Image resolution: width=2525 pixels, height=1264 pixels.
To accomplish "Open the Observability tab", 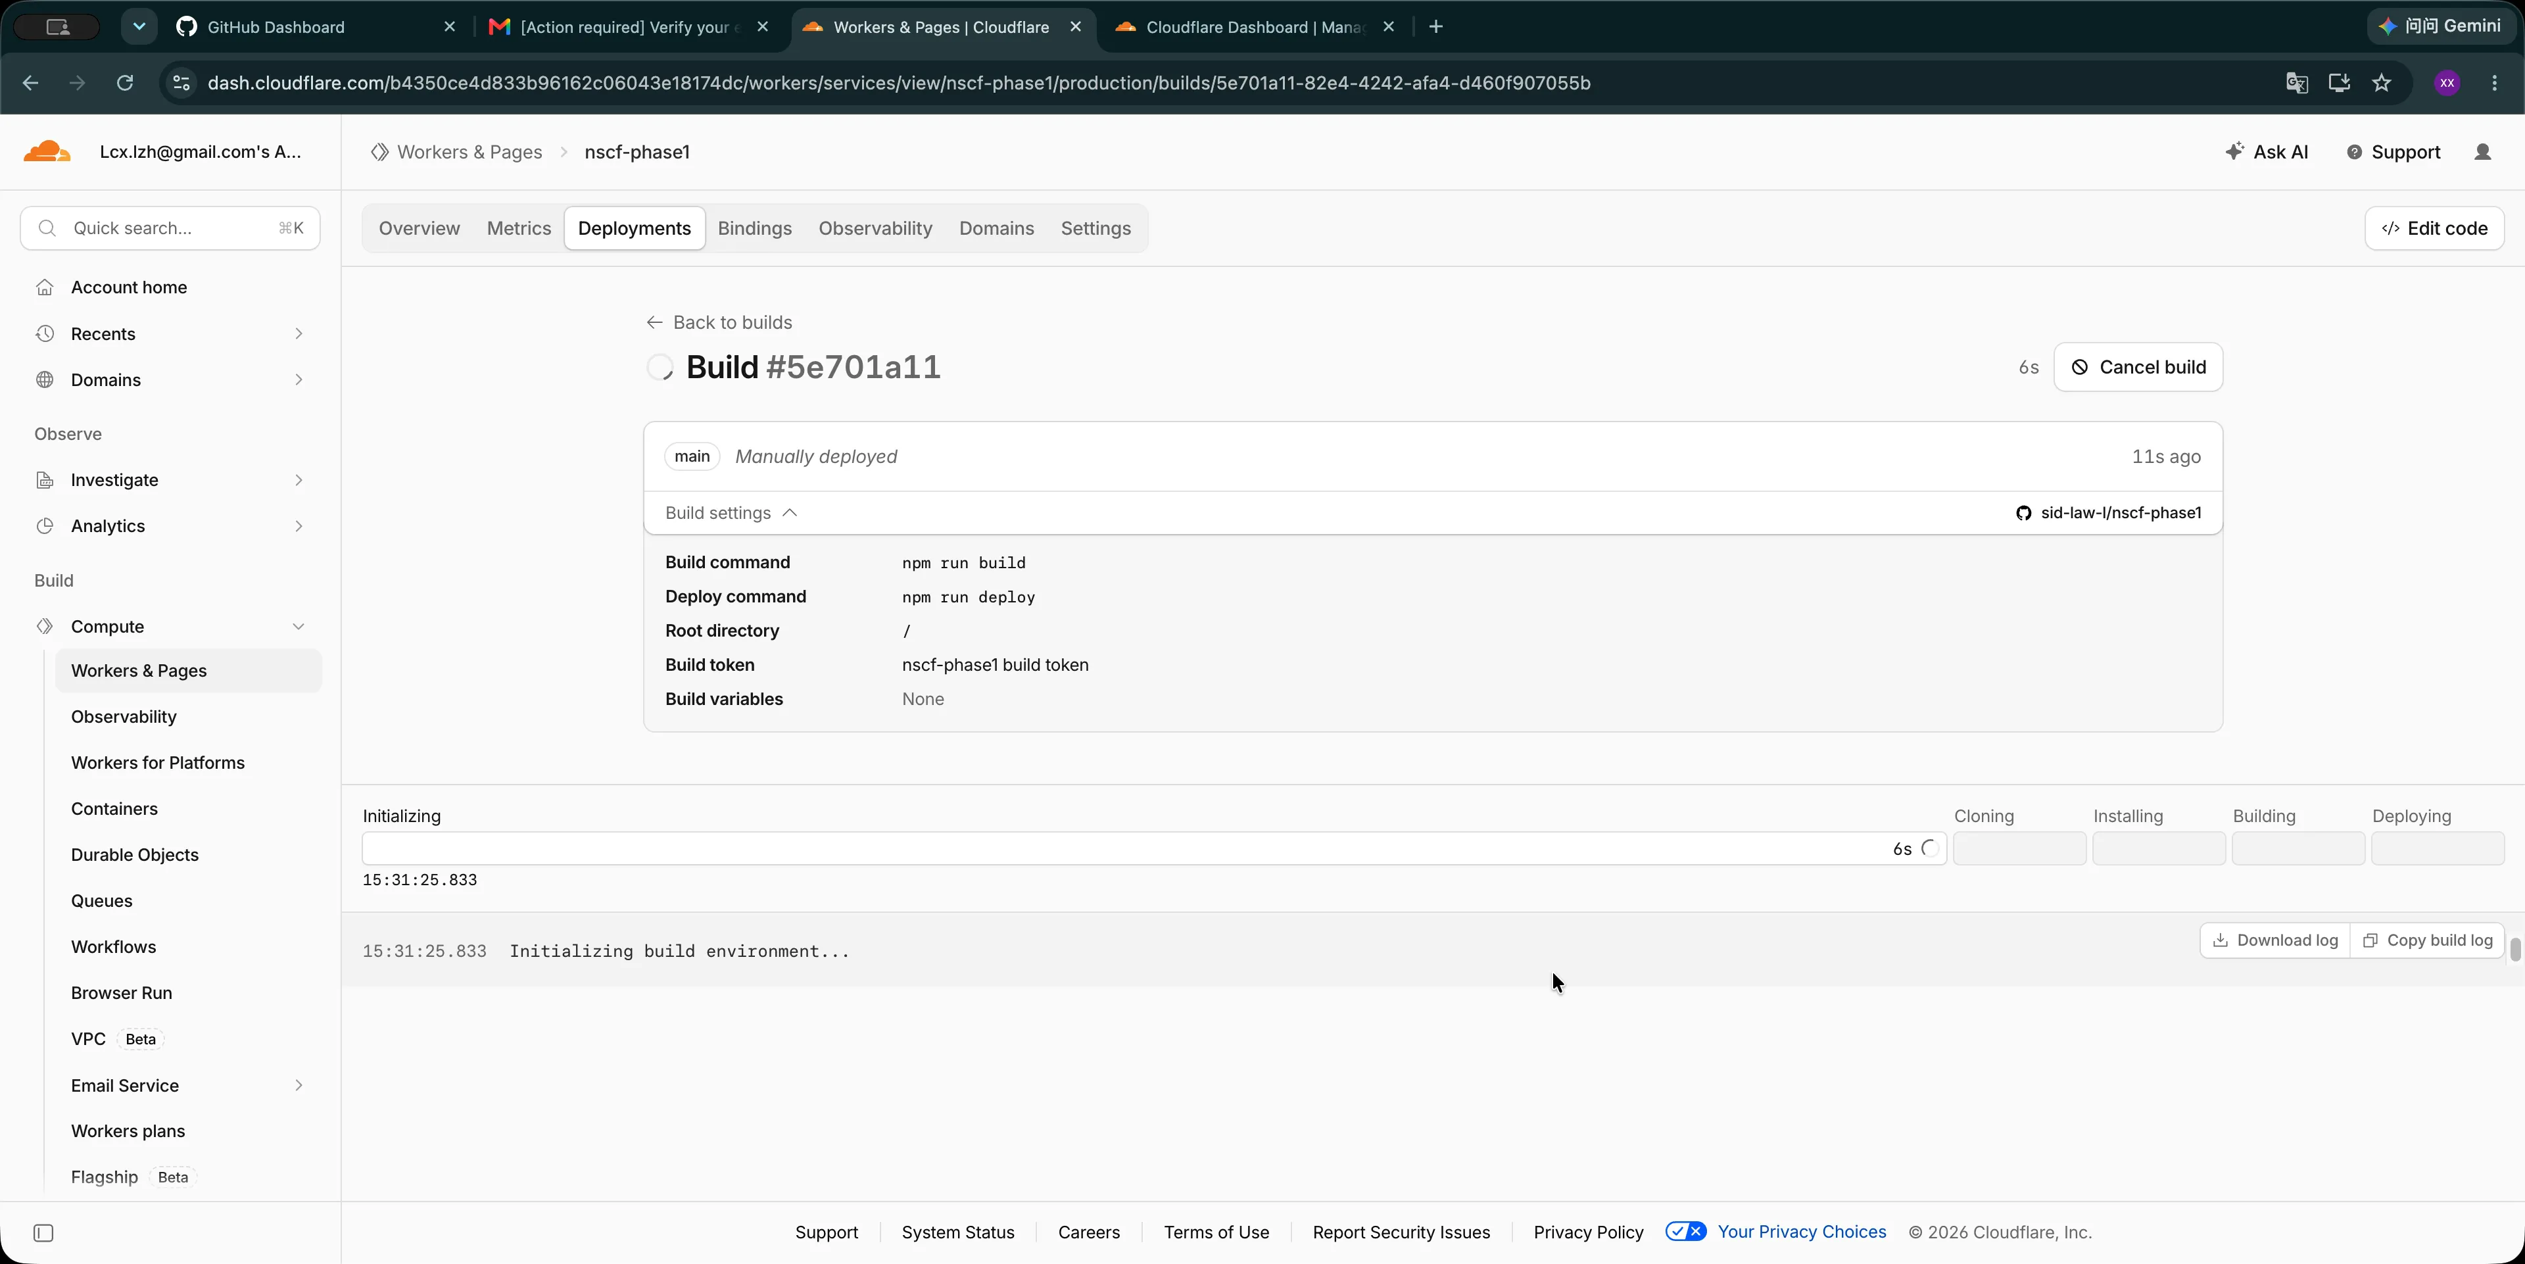I will tap(875, 228).
